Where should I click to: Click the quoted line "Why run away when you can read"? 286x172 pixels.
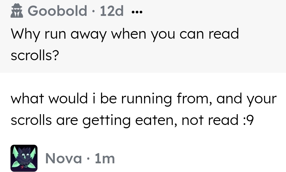125,34
